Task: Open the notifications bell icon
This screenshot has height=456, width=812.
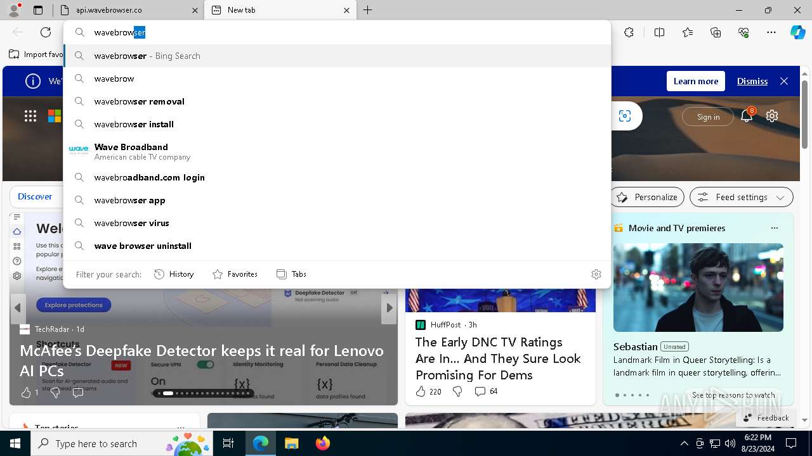Action: click(747, 116)
